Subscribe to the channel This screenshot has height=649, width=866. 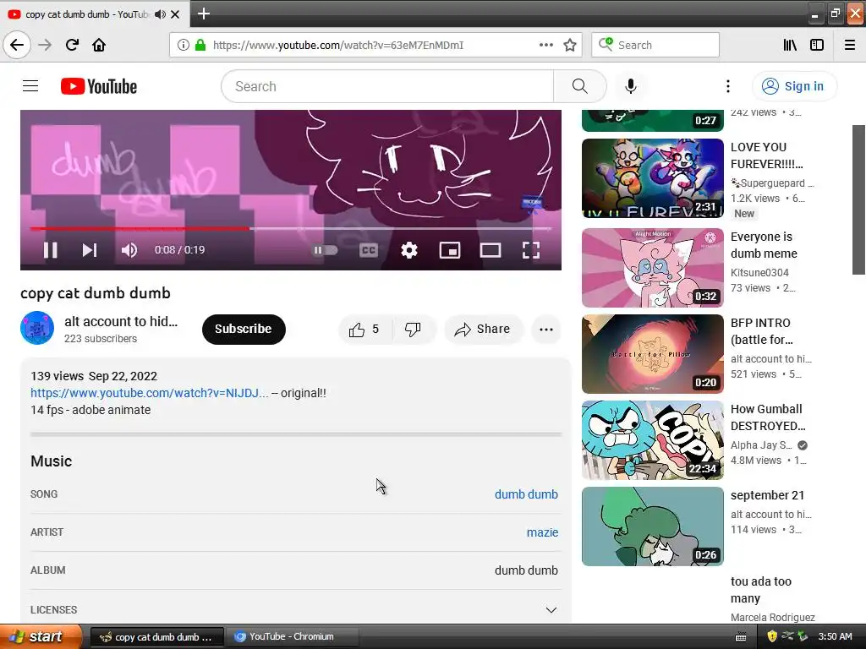244,329
